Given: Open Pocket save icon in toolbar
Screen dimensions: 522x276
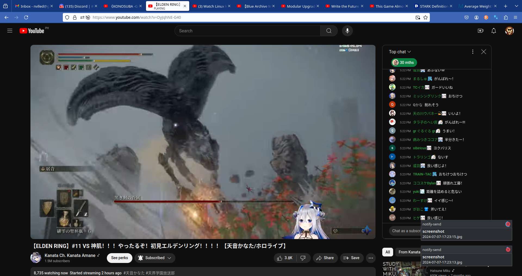Looking at the screenshot, I should click(467, 17).
